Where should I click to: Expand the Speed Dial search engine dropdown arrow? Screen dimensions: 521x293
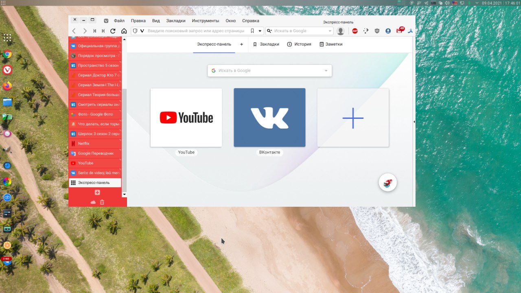coord(326,71)
